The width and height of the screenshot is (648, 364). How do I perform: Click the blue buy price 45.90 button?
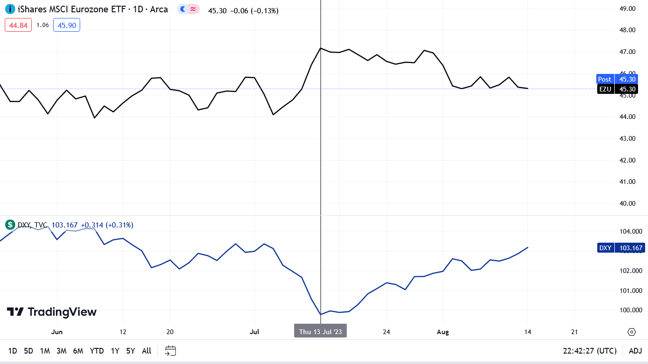pos(66,25)
